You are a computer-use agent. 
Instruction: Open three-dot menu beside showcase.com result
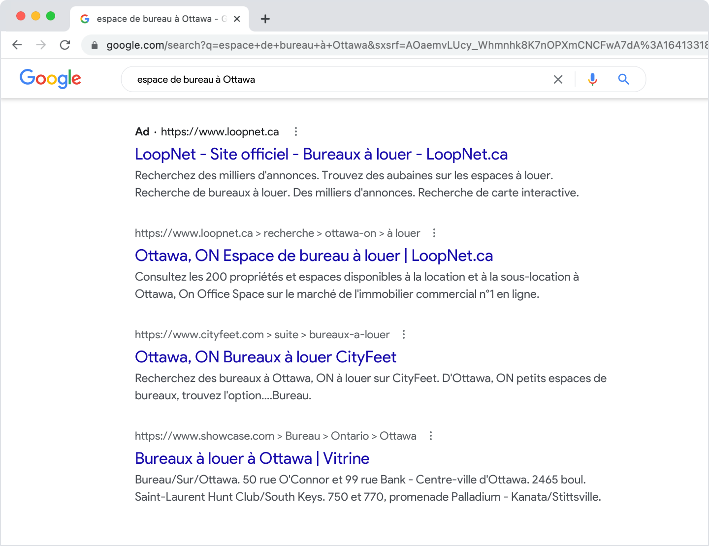[x=430, y=436]
